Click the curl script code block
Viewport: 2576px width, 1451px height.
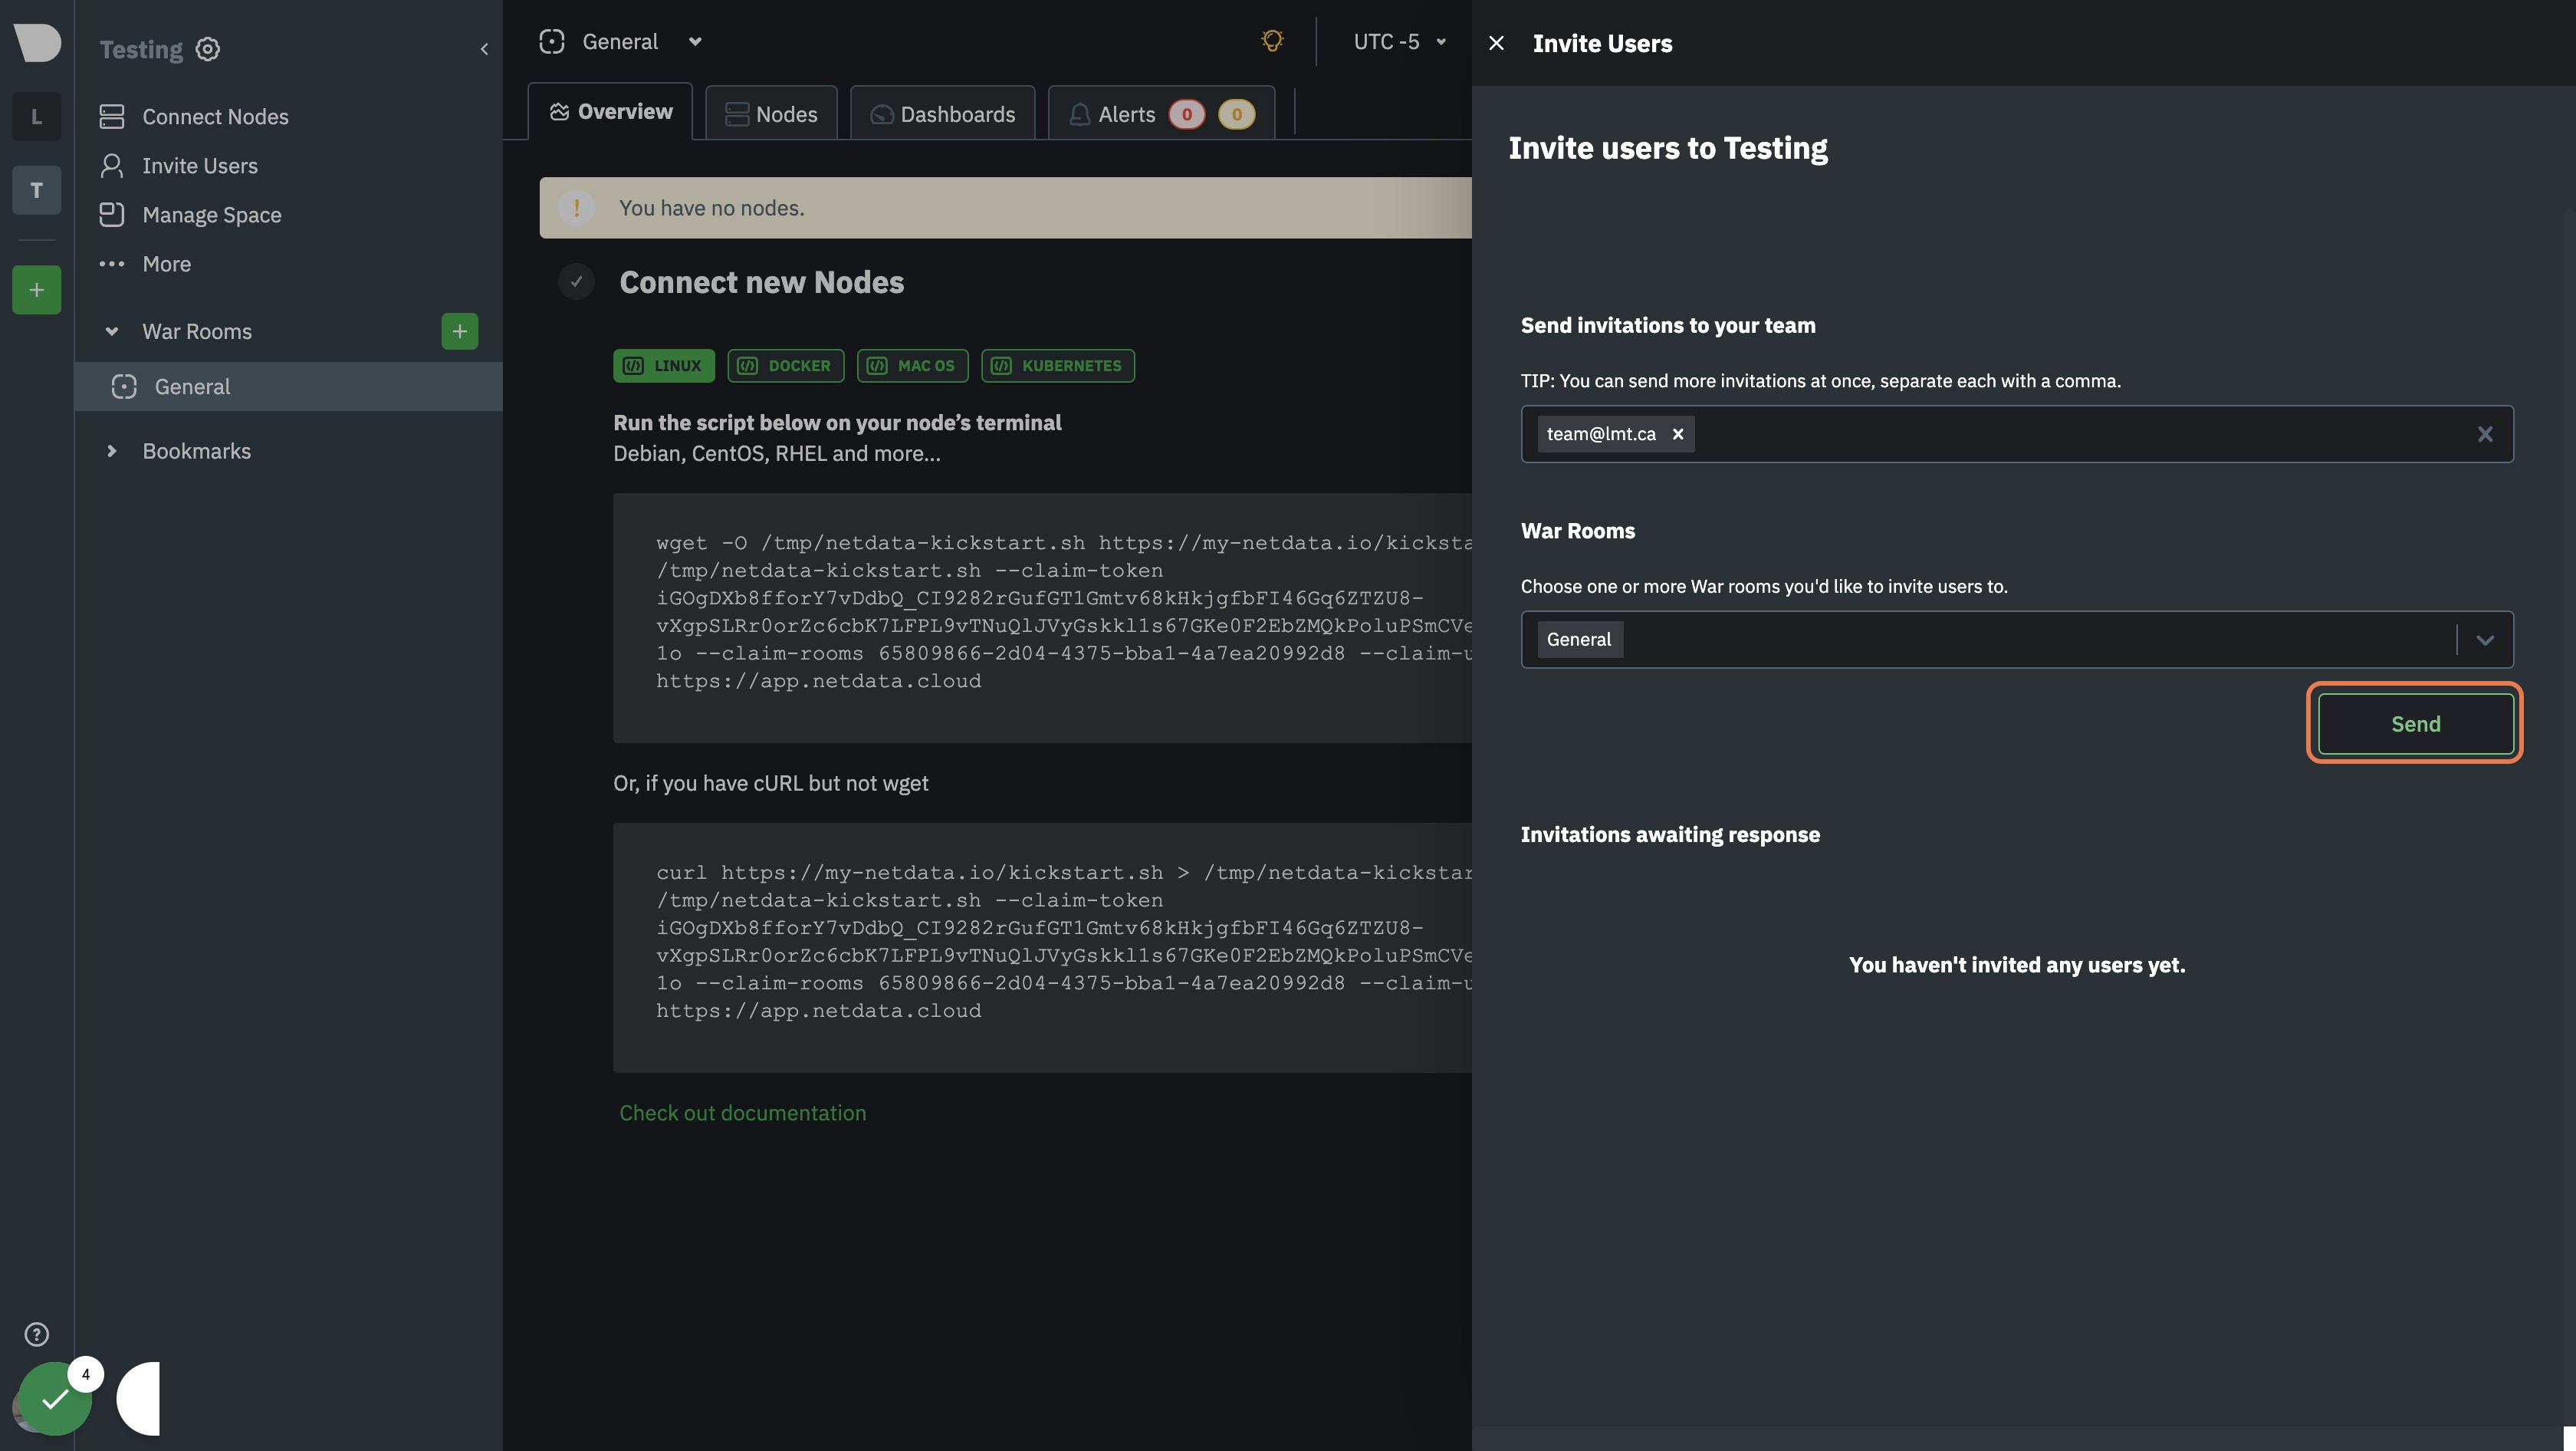(1042, 947)
